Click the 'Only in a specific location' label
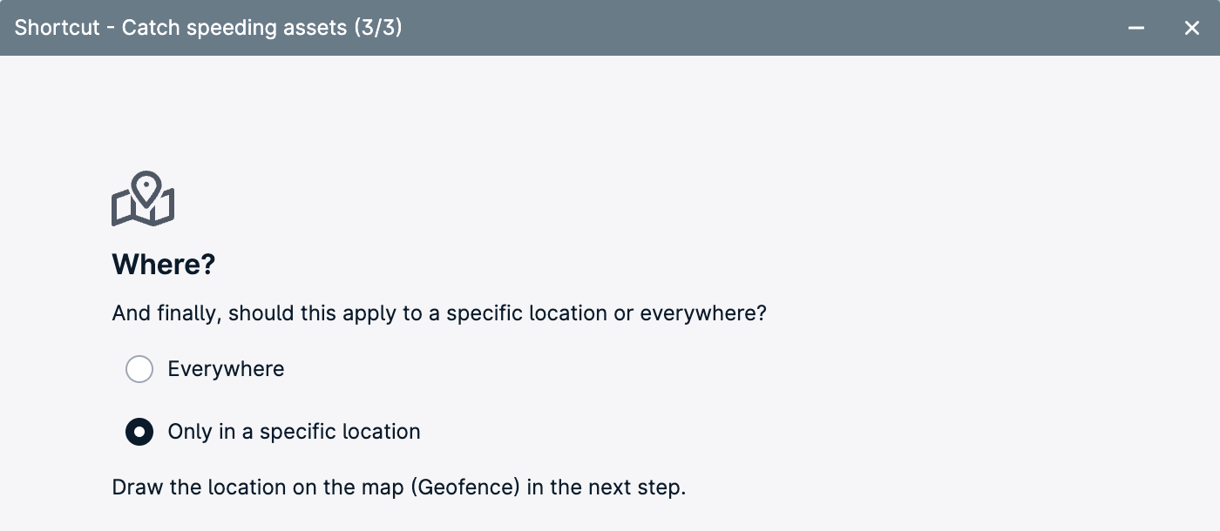 [x=294, y=432]
